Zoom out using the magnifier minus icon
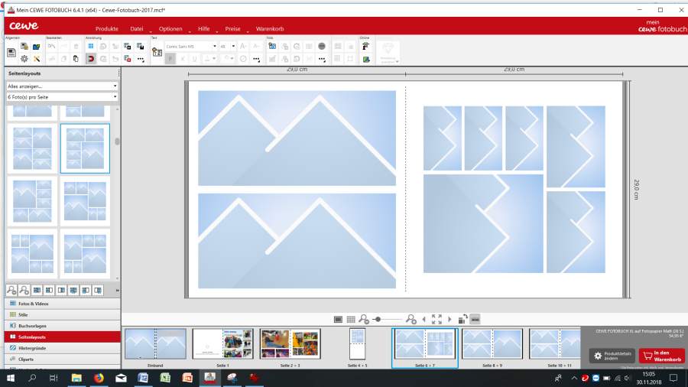Screen dimensions: 688x387 [x=364, y=319]
